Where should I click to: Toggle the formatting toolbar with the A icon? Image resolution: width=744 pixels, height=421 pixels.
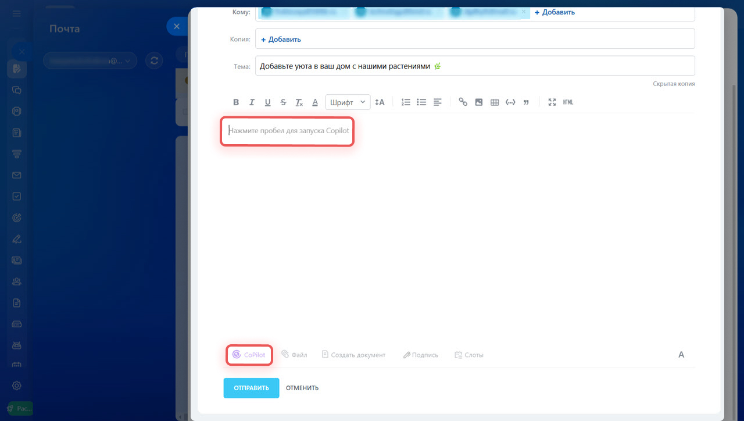coord(681,355)
